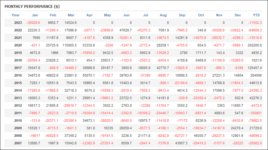This screenshot has width=268, height=150.
Task: Select the 2014 row year label
Action: pyautogui.click(x=18, y=91)
